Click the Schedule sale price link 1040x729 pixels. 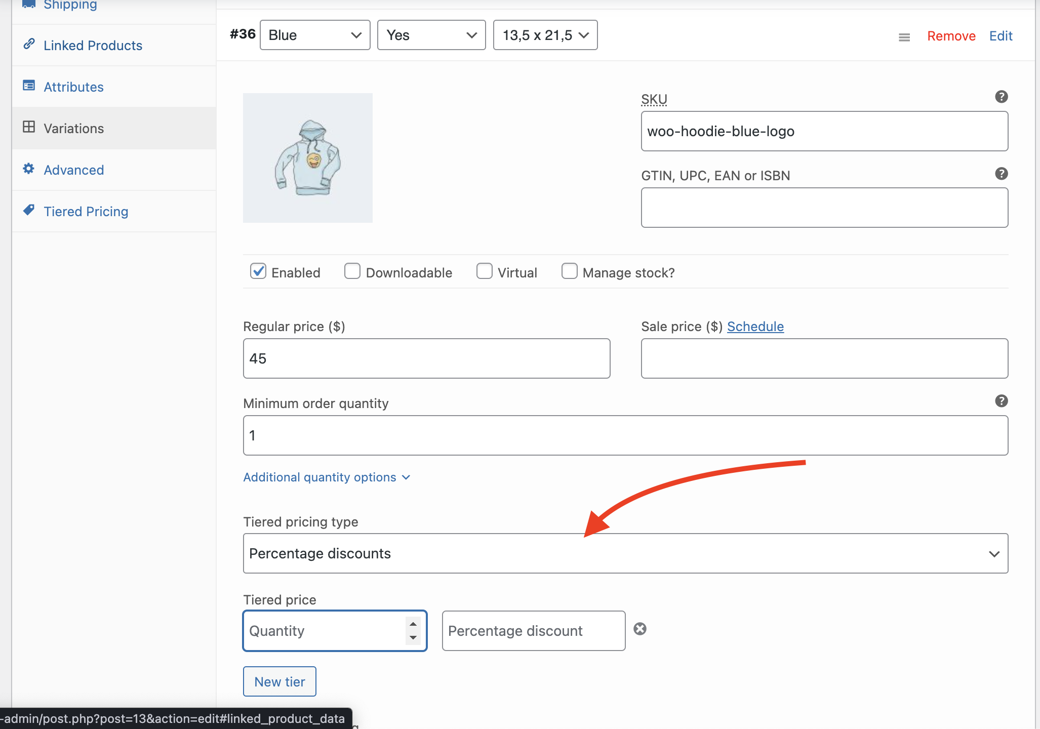[755, 327]
